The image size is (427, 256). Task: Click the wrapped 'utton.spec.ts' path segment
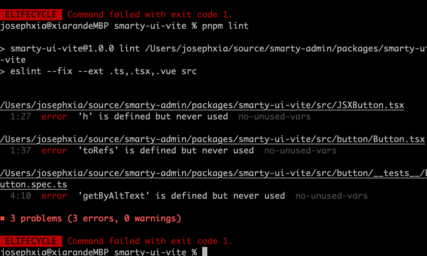pos(34,185)
